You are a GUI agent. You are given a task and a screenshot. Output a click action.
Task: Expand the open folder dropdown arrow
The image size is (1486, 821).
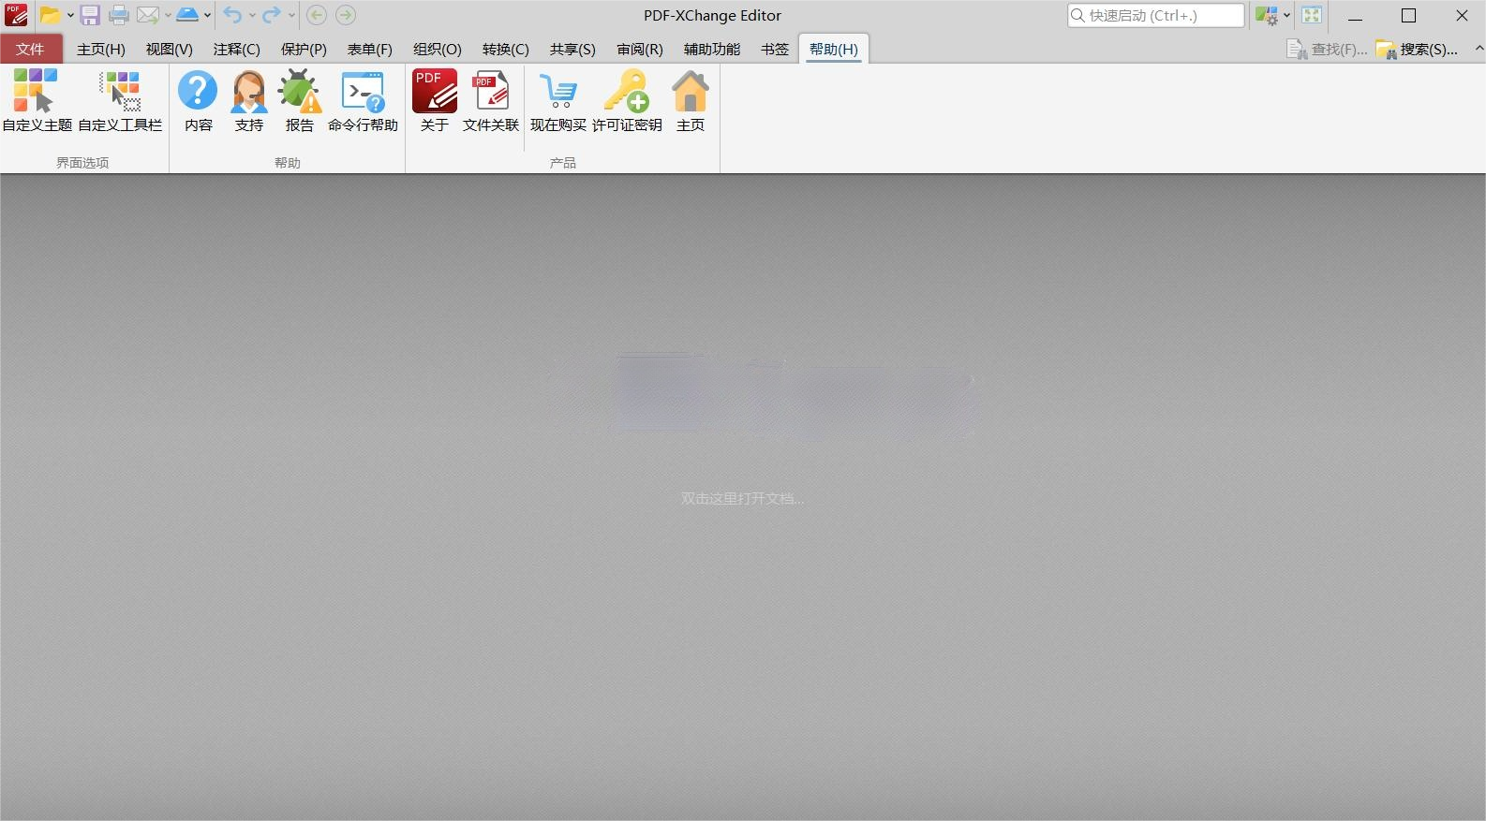point(70,15)
